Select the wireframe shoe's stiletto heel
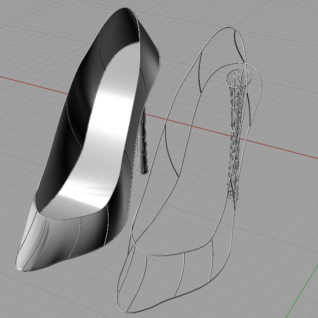 click(237, 134)
